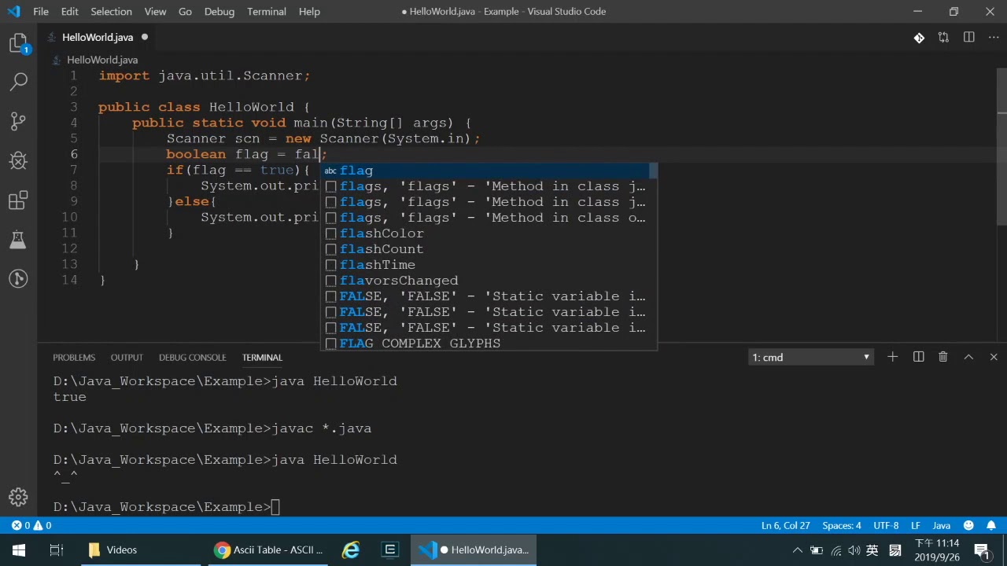Open the Explorer view in activity bar

pos(18,43)
